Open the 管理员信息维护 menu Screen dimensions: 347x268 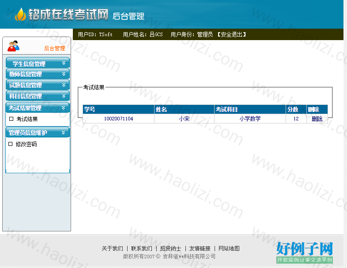(38, 132)
